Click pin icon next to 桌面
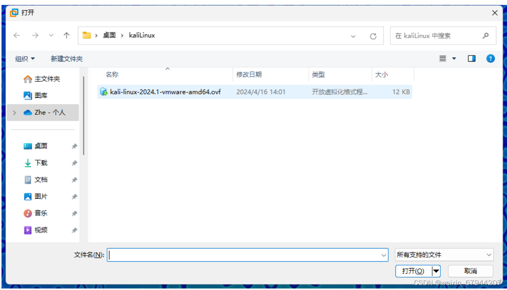The image size is (507, 290). tap(75, 146)
